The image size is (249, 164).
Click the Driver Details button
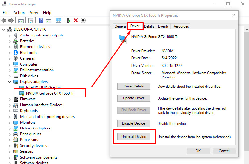coord(134,86)
